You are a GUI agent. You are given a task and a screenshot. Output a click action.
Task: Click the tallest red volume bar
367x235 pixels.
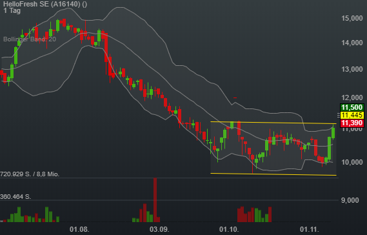(x=155, y=200)
